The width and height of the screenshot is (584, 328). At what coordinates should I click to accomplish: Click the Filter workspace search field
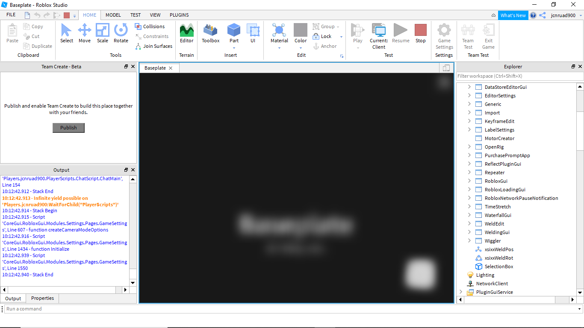pos(520,76)
